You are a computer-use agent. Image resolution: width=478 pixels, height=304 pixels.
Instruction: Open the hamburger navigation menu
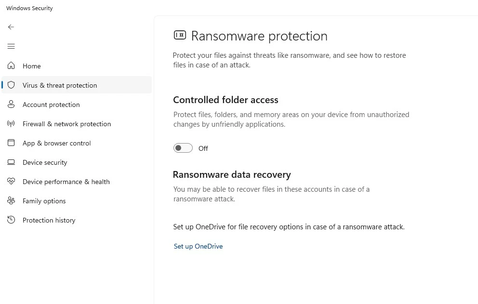[11, 46]
